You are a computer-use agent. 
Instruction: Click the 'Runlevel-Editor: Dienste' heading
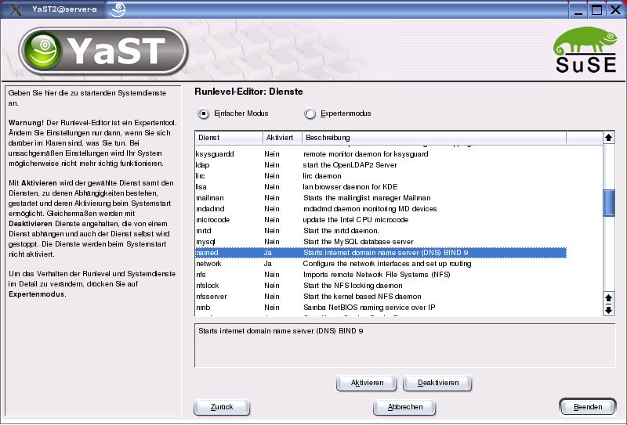click(x=248, y=92)
